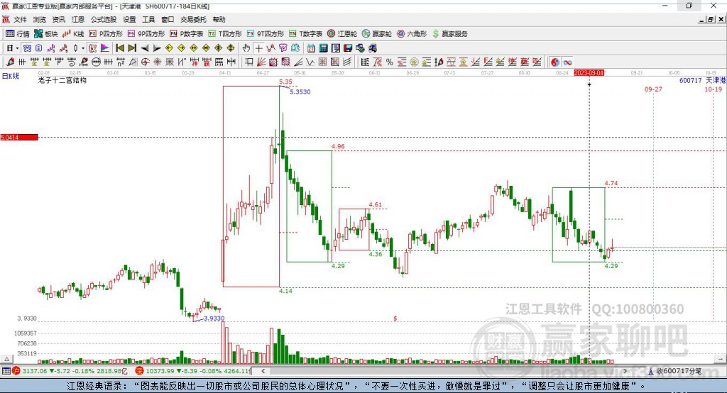Click the pink colored triangle chart icon

click(105, 48)
